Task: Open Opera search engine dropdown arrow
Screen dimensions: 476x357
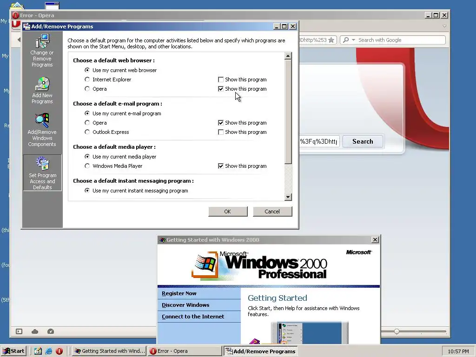Action: pyautogui.click(x=353, y=40)
